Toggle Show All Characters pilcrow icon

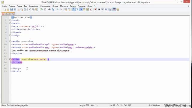77,9
